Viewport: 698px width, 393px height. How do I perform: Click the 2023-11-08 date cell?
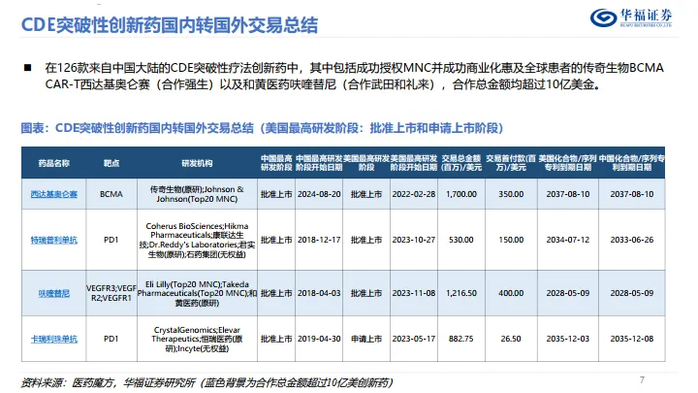point(414,293)
